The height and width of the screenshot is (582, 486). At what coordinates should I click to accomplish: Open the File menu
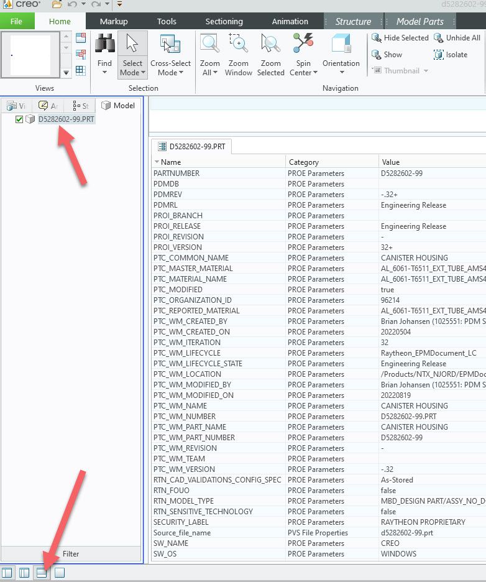click(x=17, y=22)
